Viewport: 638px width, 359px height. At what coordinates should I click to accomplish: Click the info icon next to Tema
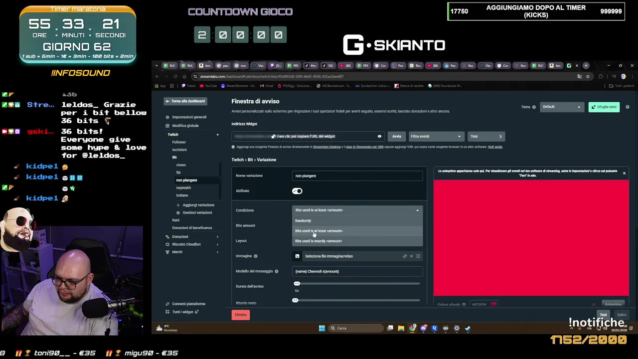(x=534, y=107)
